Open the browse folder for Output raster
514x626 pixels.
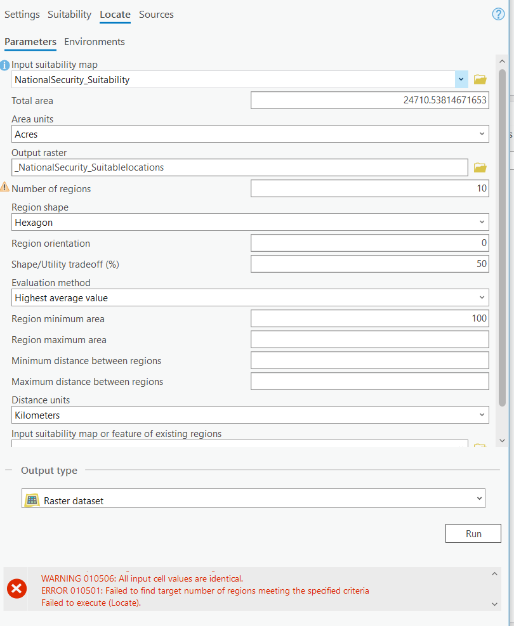(480, 167)
